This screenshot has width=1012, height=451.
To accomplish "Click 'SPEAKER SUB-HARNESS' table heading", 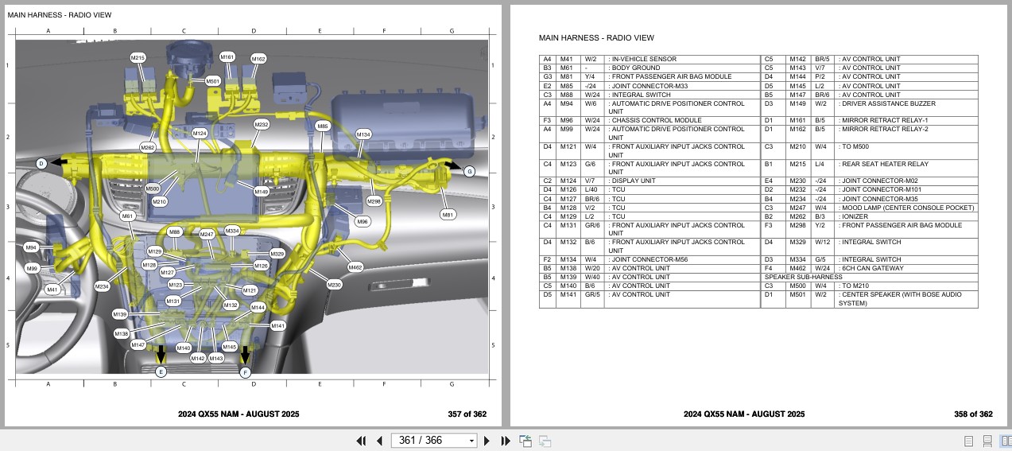I will click(803, 277).
